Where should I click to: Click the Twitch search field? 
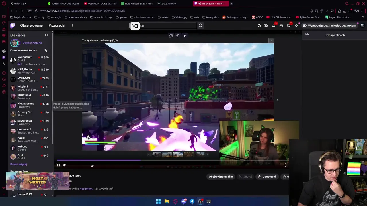163,25
